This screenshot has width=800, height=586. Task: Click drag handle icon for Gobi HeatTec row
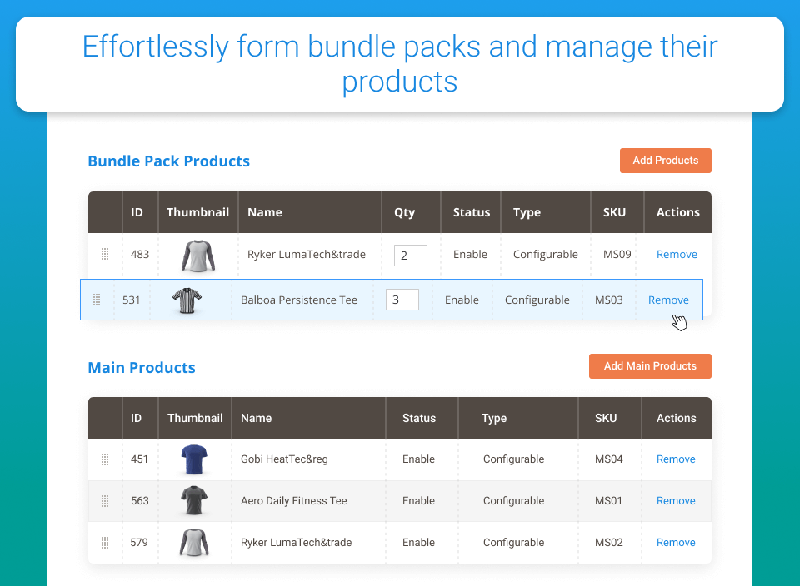[x=105, y=459]
